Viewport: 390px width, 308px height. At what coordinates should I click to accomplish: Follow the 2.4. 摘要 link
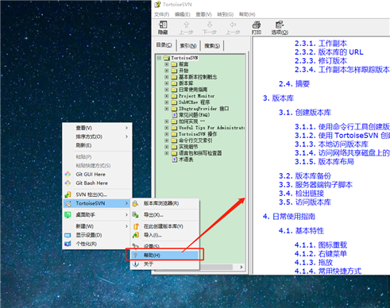tap(294, 84)
